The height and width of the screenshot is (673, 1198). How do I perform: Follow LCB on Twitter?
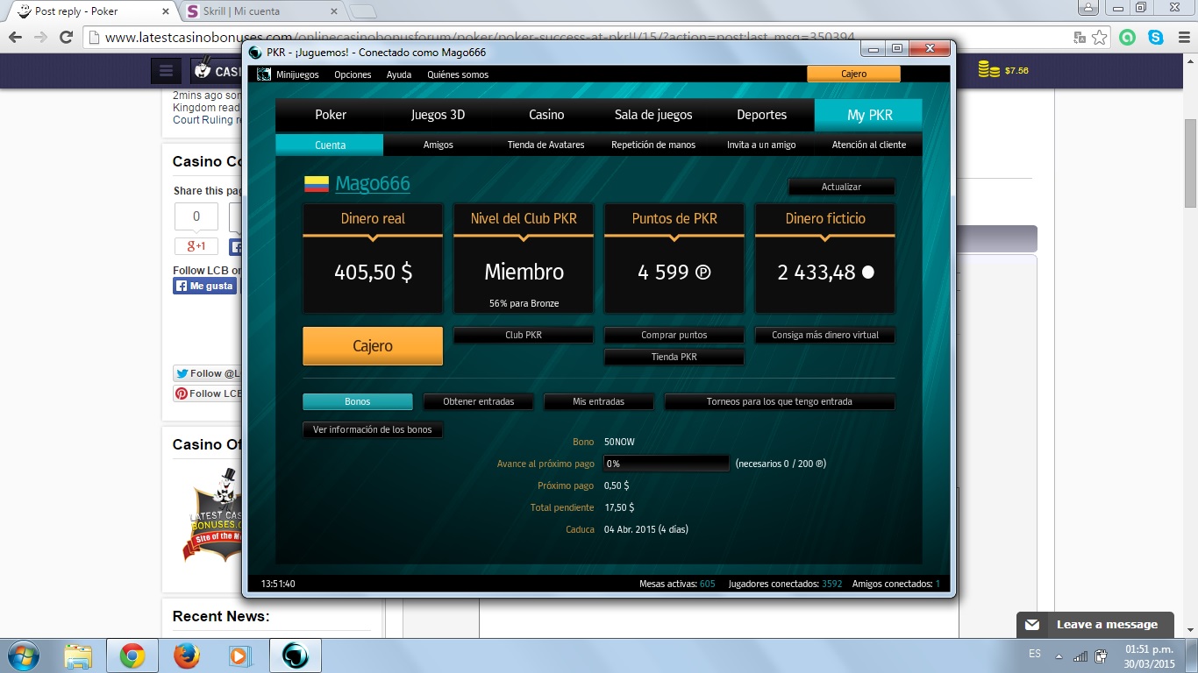[x=207, y=373]
